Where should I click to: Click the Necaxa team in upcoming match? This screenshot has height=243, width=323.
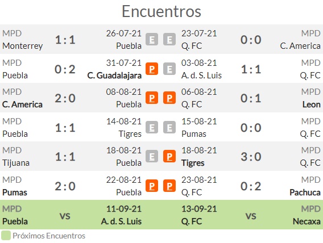(x=307, y=221)
